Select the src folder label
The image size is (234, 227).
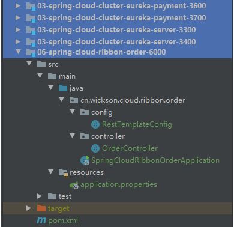(x=53, y=64)
